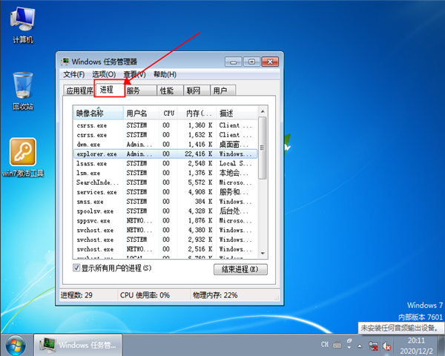Switch to the 服务 tab
This screenshot has width=445, height=356.
click(x=133, y=90)
